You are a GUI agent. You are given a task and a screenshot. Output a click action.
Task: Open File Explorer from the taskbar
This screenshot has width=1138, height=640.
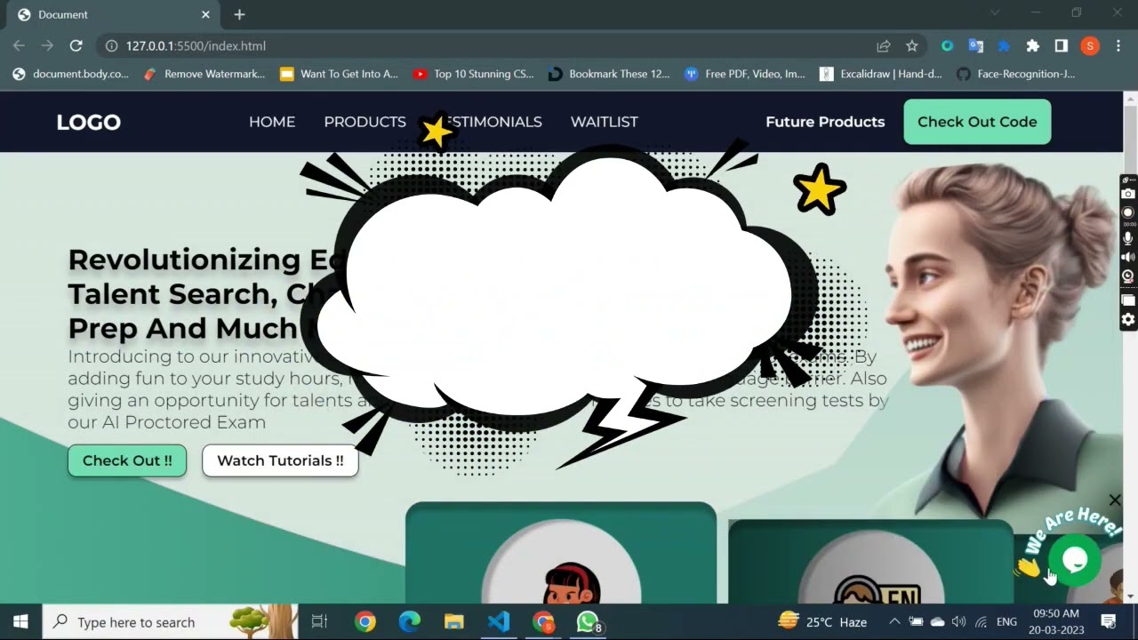454,622
